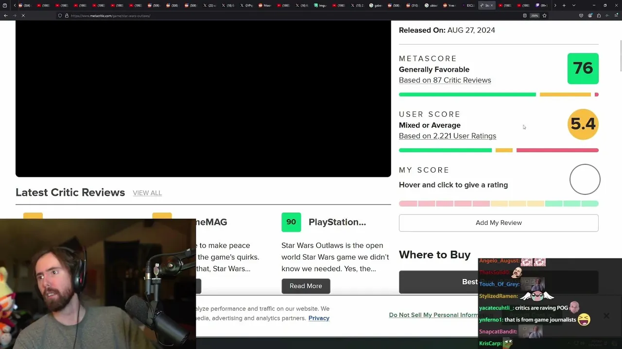Image resolution: width=622 pixels, height=349 pixels.
Task: Open 'Based on 2,221 User Ratings' link
Action: point(448,136)
